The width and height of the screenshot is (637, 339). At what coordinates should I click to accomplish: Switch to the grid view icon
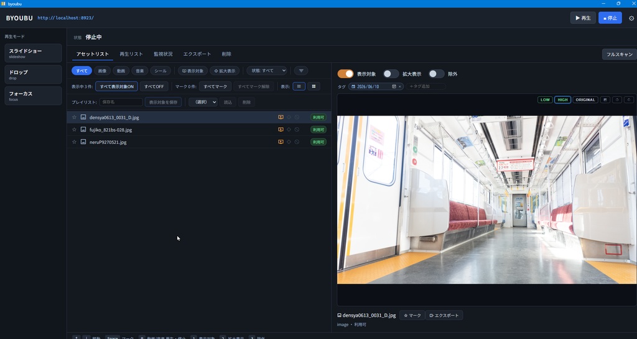(x=314, y=86)
